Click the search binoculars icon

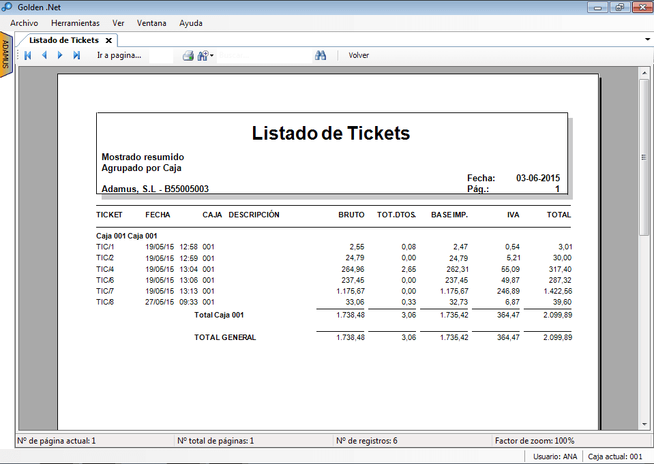click(321, 55)
